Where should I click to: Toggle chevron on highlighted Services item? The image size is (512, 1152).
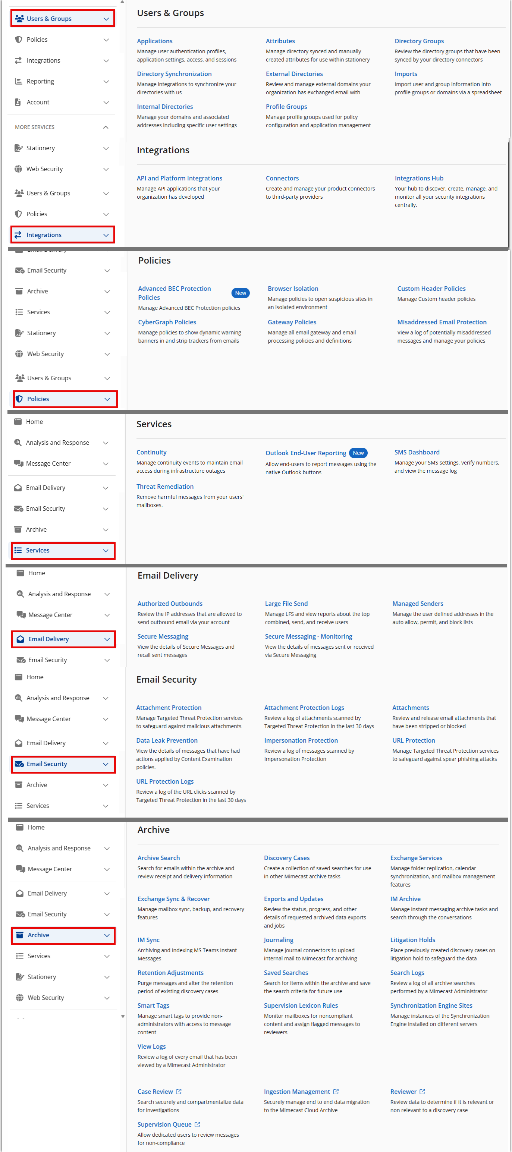pyautogui.click(x=106, y=551)
